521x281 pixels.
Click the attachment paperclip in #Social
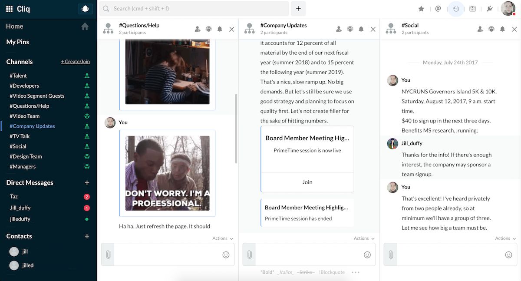391,255
